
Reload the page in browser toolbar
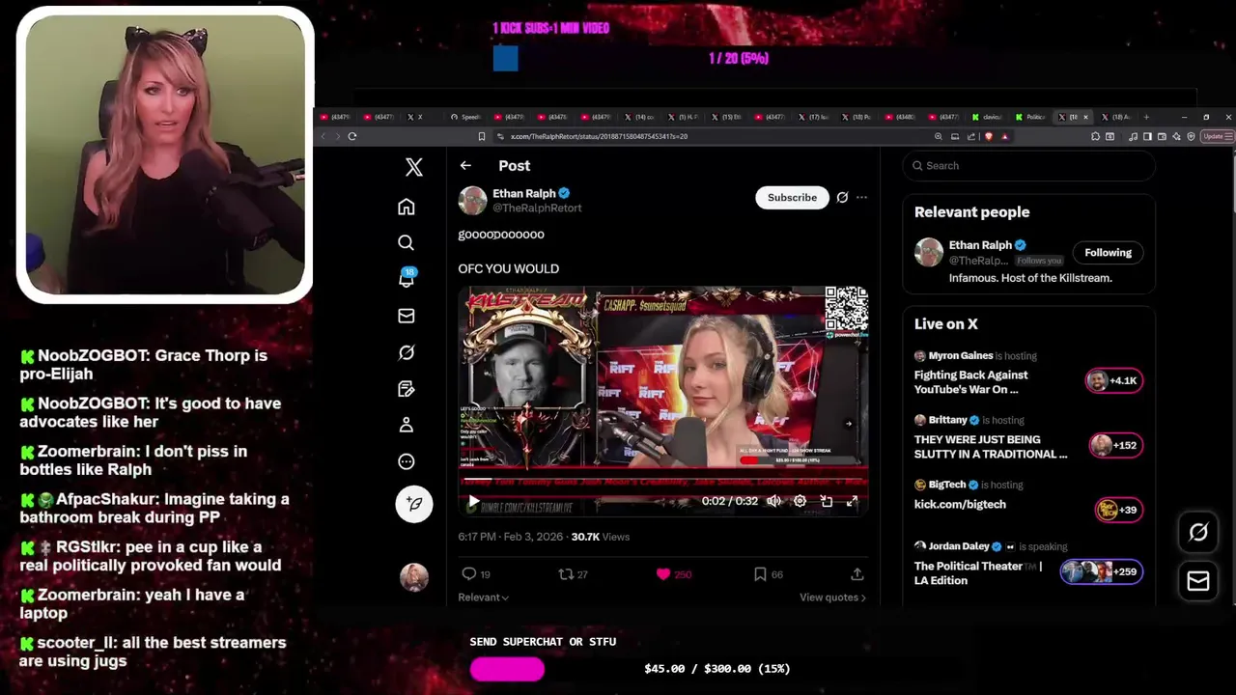352,136
